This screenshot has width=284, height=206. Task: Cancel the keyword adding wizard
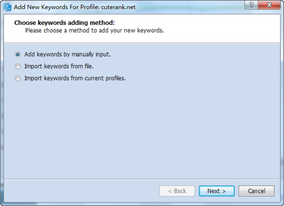(x=256, y=191)
